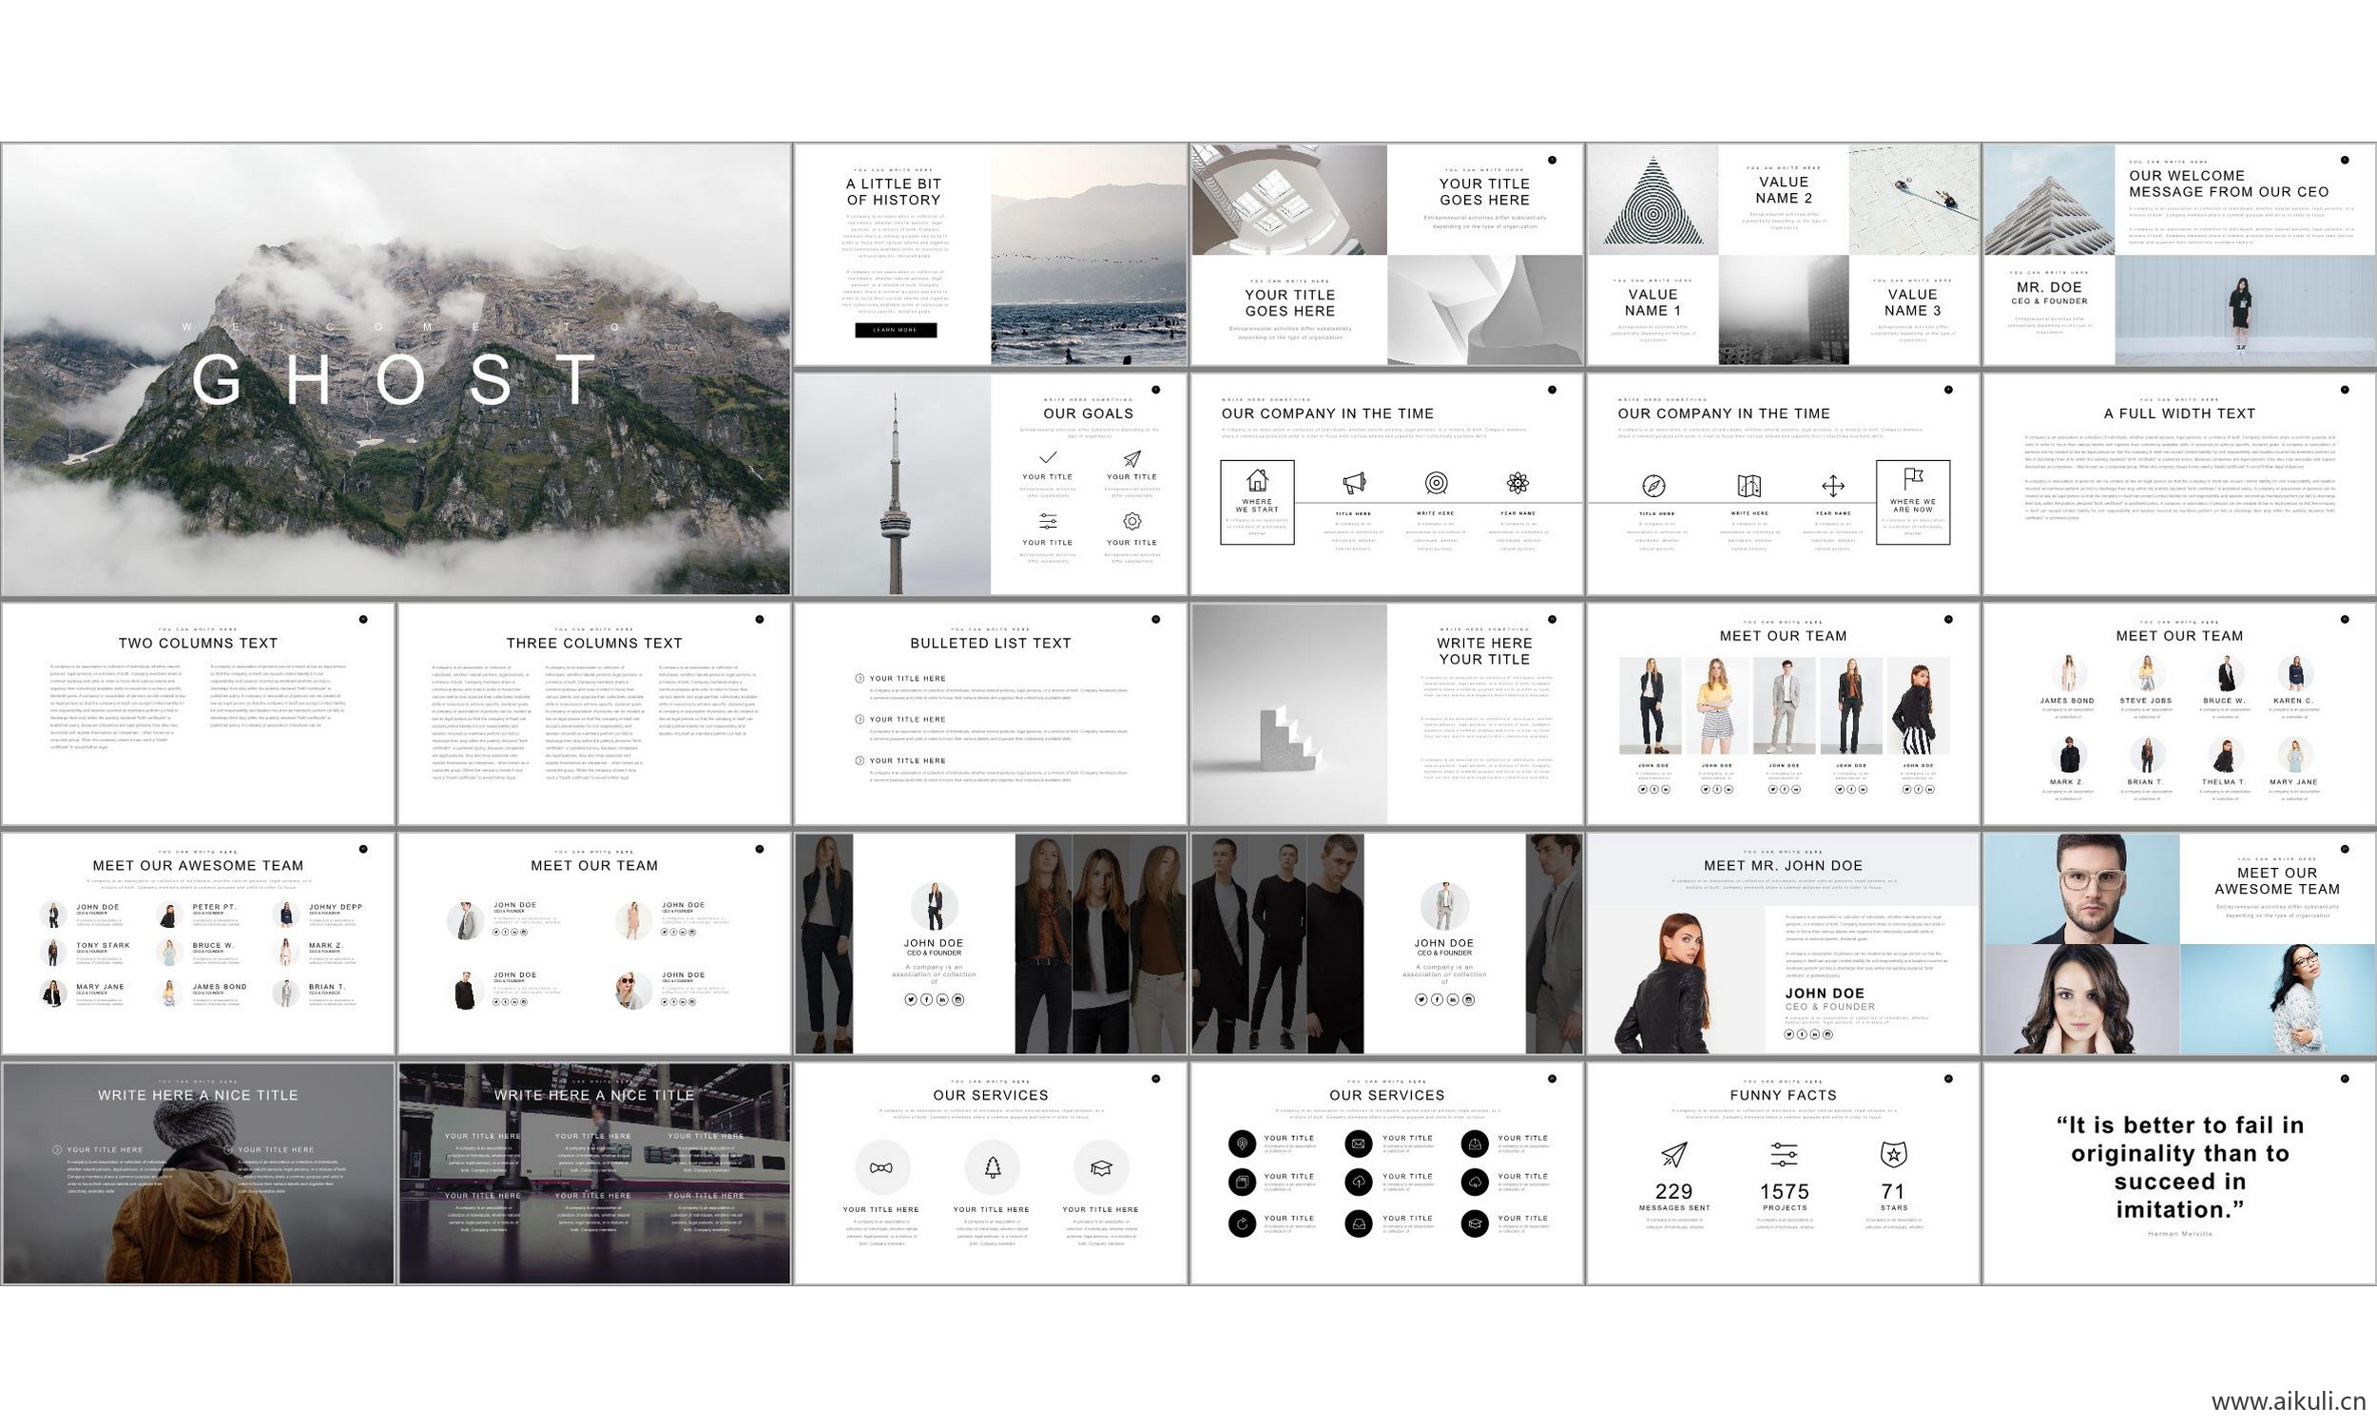Image resolution: width=2377 pixels, height=1426 pixels.
Task: Select the Herman Melville quote slide
Action: pyautogui.click(x=2179, y=1173)
